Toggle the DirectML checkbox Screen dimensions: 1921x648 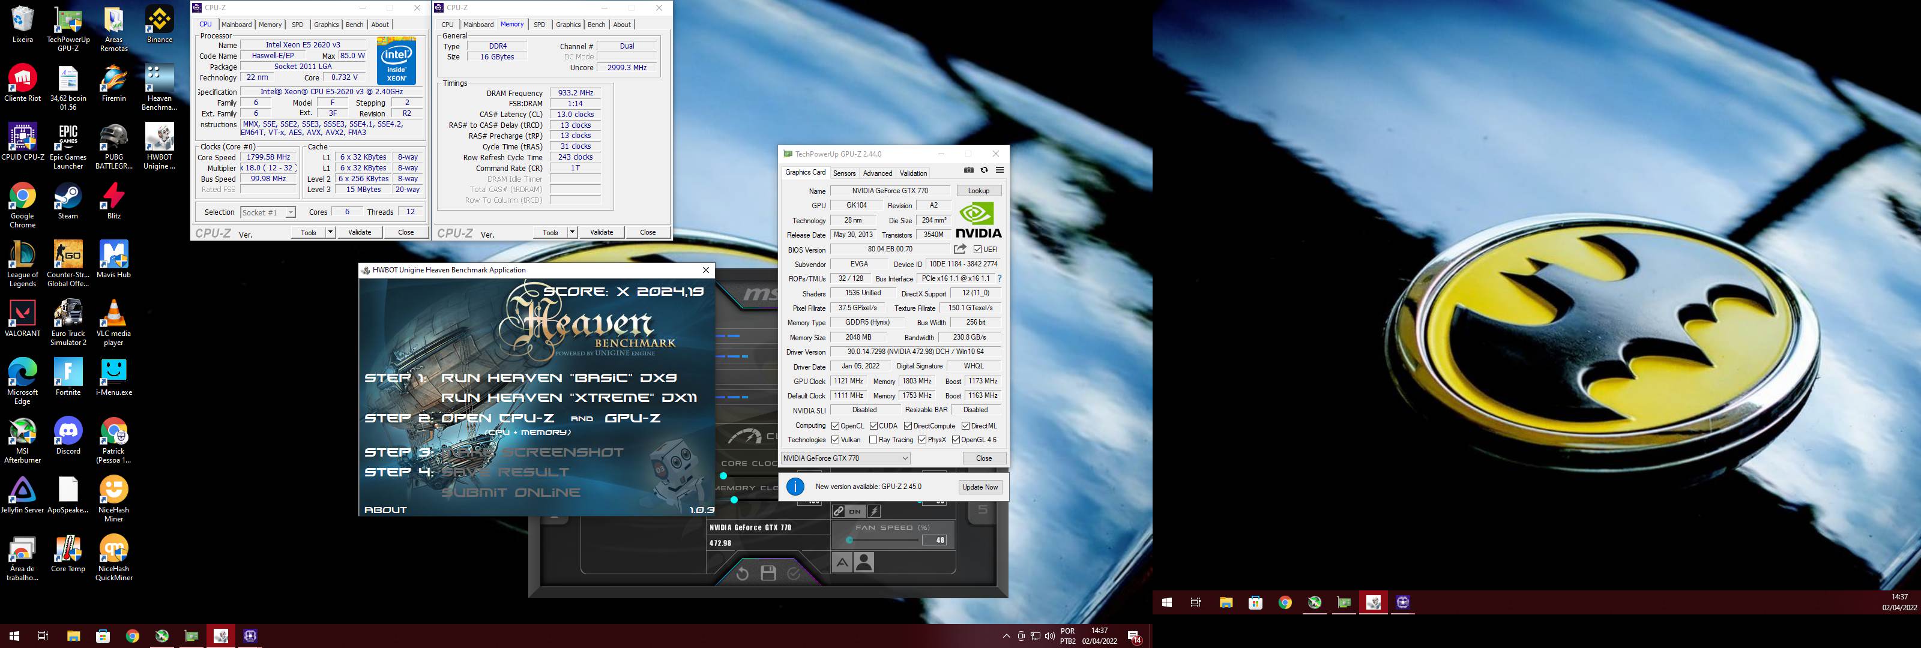965,426
